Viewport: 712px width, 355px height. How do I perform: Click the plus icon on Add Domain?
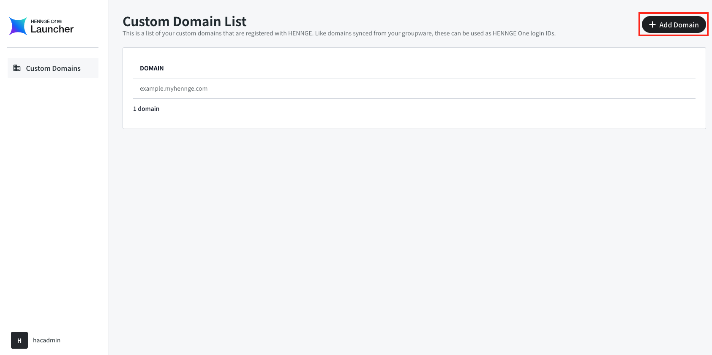click(652, 24)
